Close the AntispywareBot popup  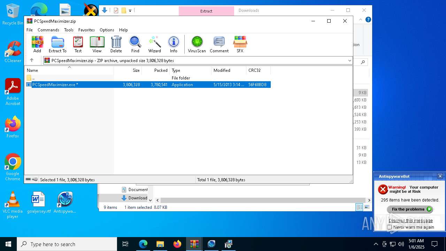[440, 176]
